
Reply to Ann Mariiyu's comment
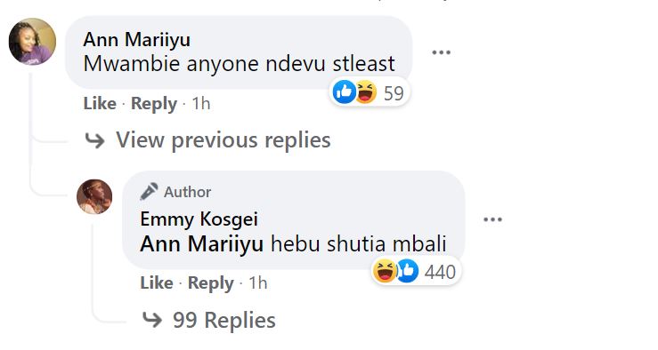coord(153,104)
